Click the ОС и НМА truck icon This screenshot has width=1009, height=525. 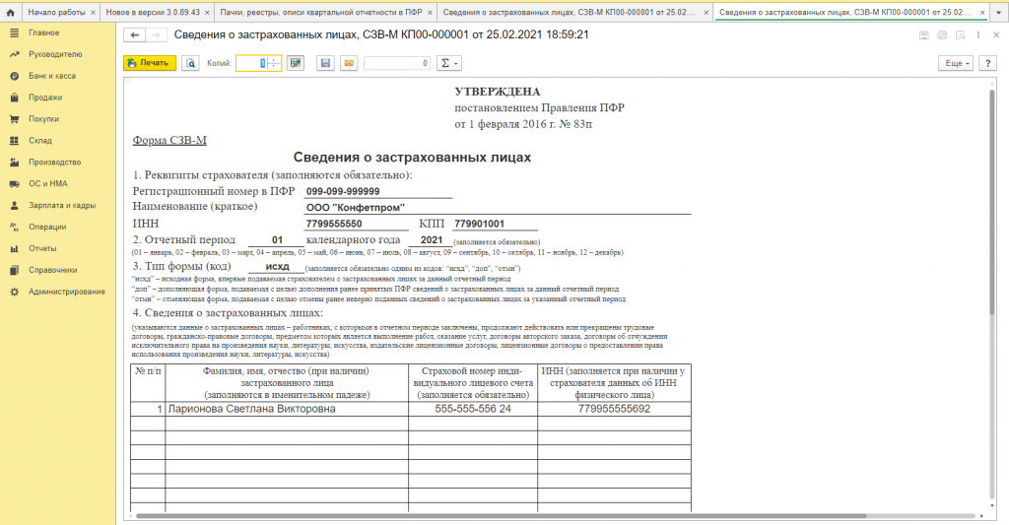coord(15,183)
